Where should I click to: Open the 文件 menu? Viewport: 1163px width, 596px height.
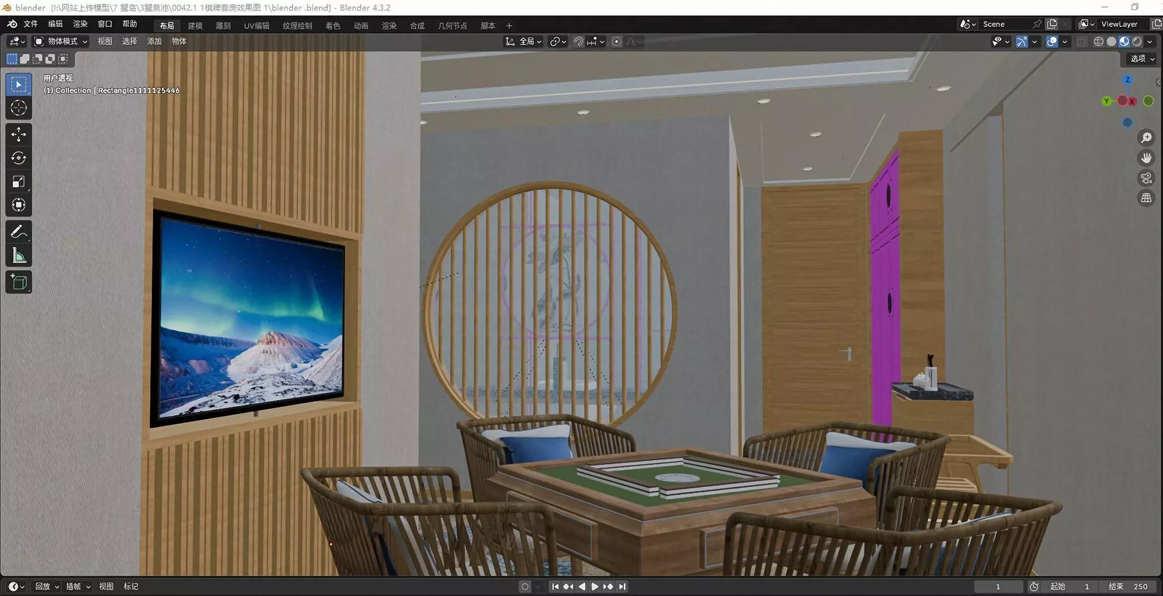point(30,24)
